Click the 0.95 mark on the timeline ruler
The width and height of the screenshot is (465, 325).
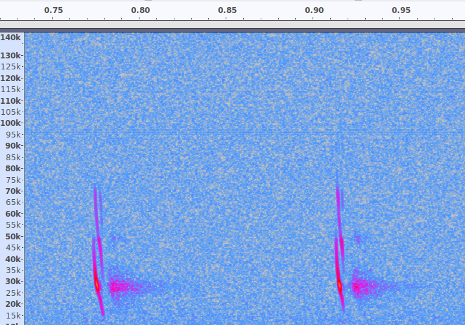coord(401,10)
